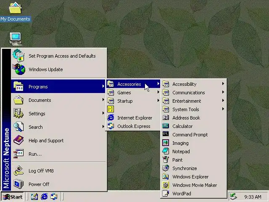
Task: Click the Synchronize icon
Action: click(166, 168)
